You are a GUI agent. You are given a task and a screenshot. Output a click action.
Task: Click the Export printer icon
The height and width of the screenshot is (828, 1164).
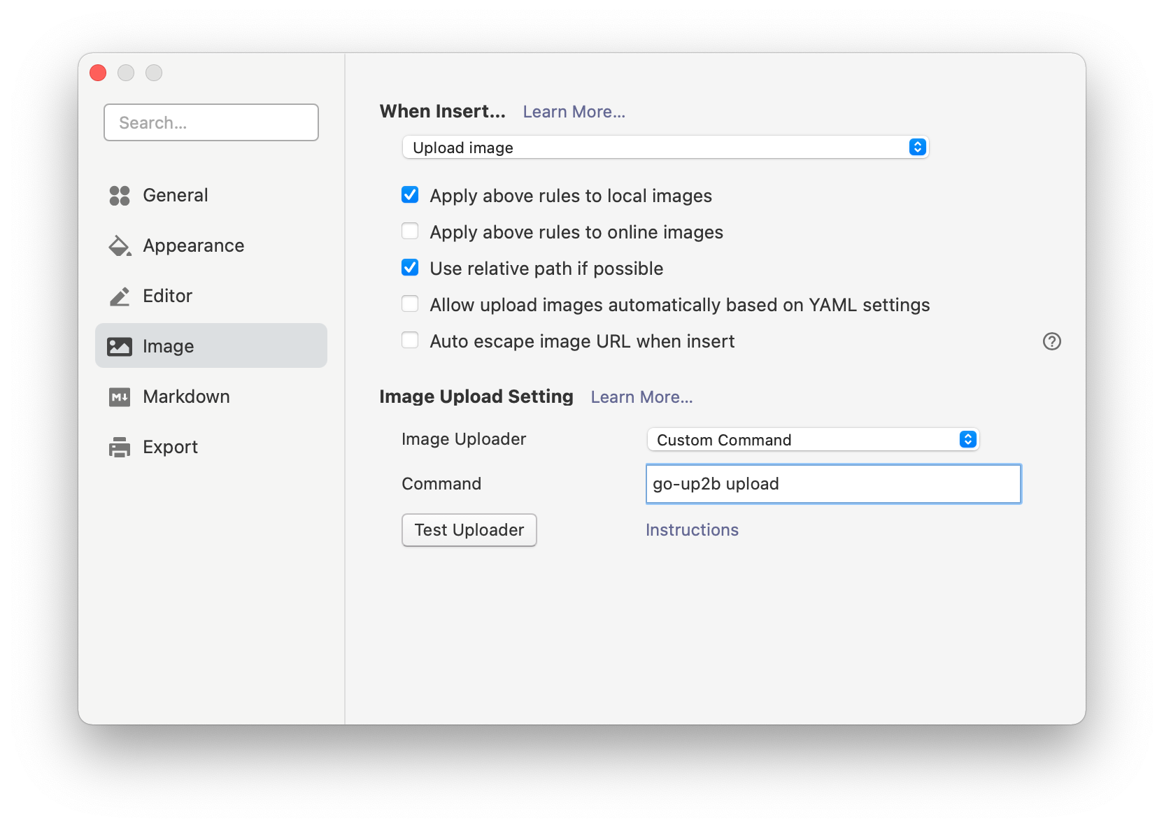[x=120, y=447]
